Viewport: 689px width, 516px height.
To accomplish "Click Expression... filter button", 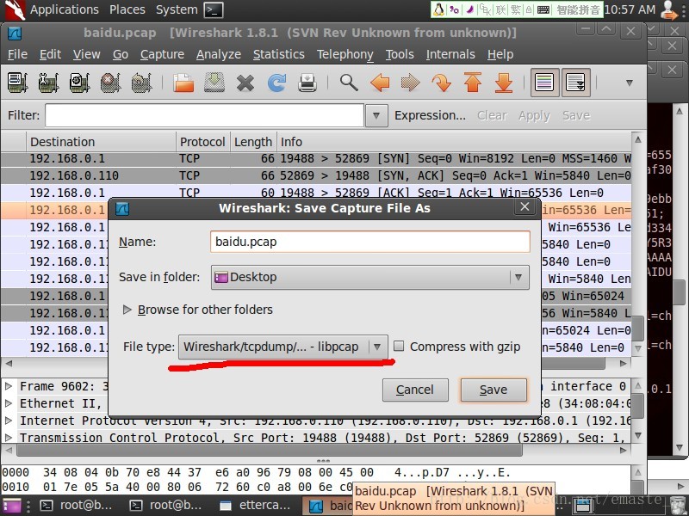I will (430, 115).
